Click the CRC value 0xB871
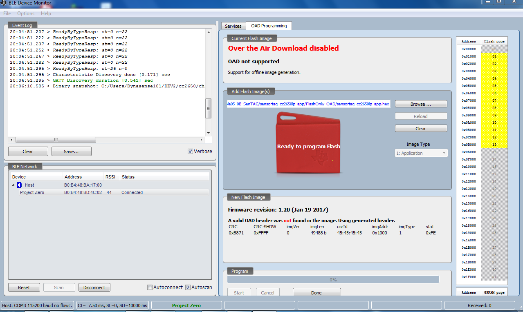This screenshot has height=312, width=523. coord(236,233)
